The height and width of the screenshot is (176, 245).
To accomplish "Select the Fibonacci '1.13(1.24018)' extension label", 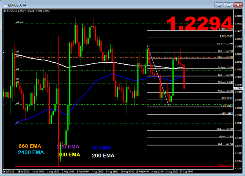I will pos(227,36).
